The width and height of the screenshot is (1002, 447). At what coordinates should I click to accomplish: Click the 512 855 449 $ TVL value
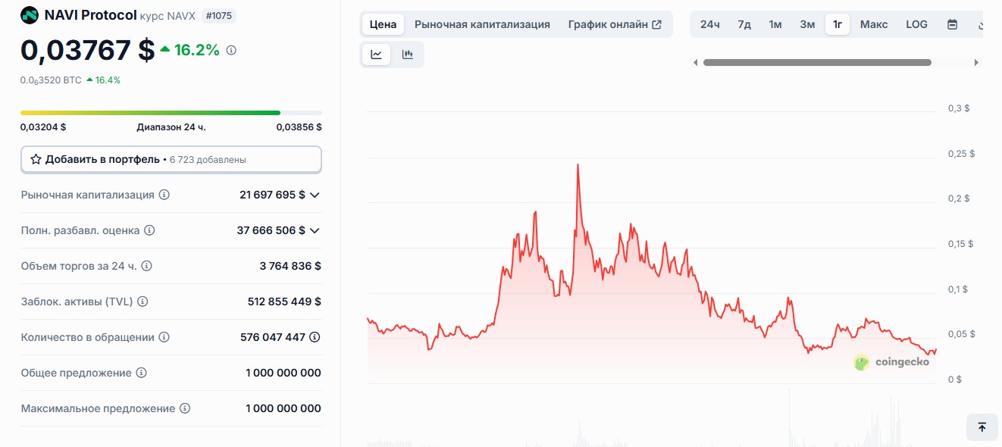pyautogui.click(x=284, y=302)
